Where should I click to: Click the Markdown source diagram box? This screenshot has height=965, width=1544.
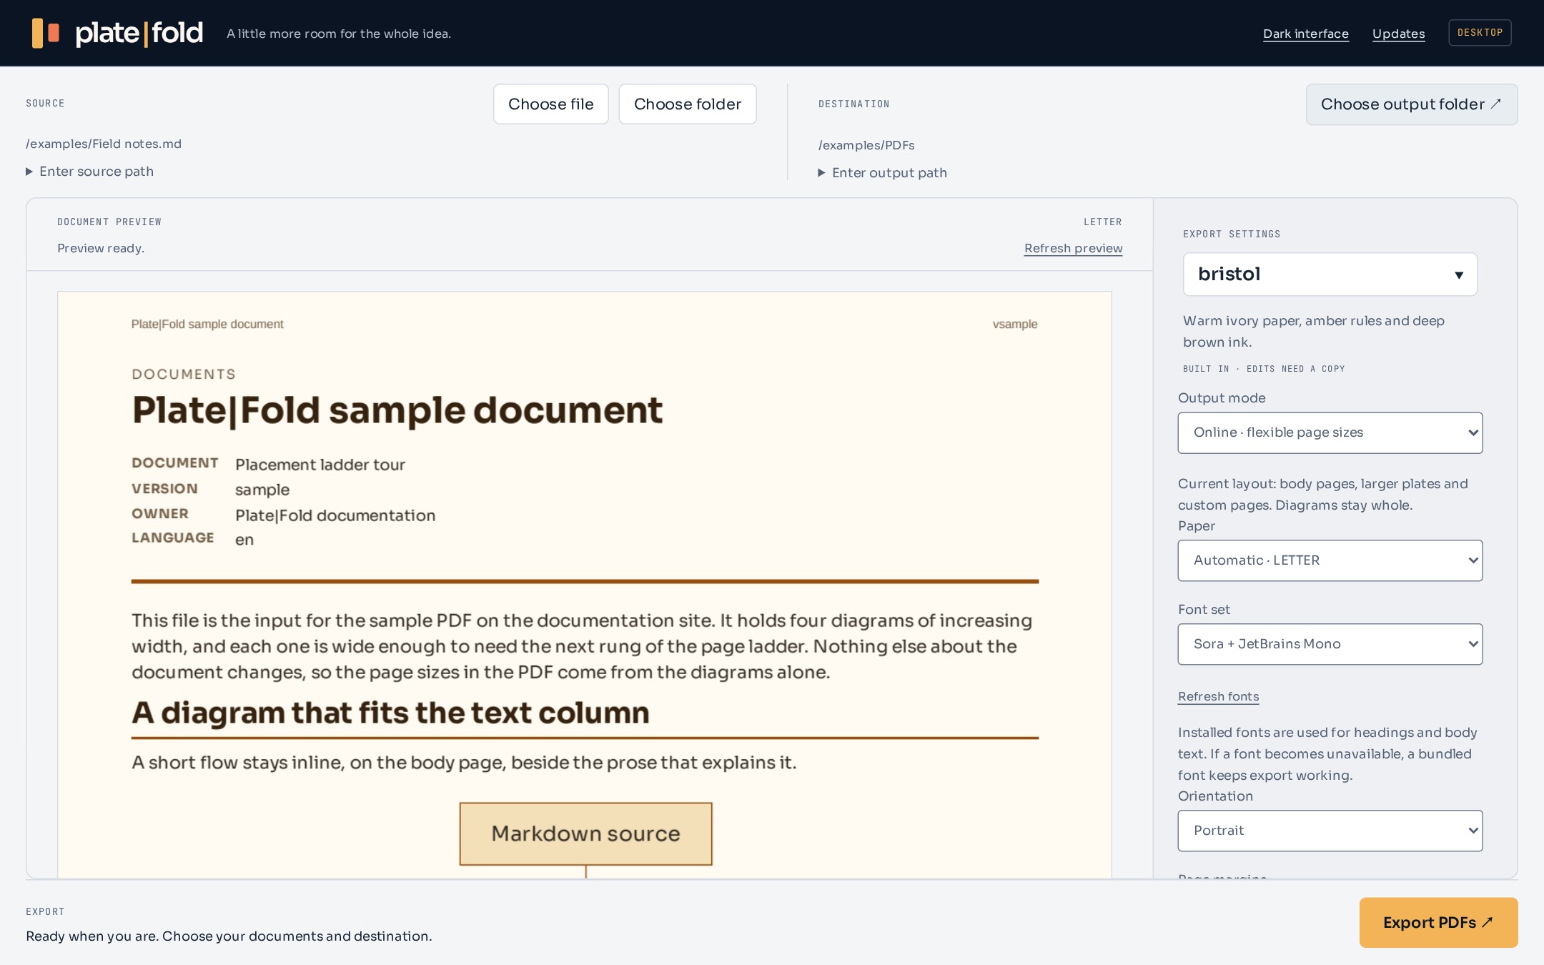click(585, 834)
